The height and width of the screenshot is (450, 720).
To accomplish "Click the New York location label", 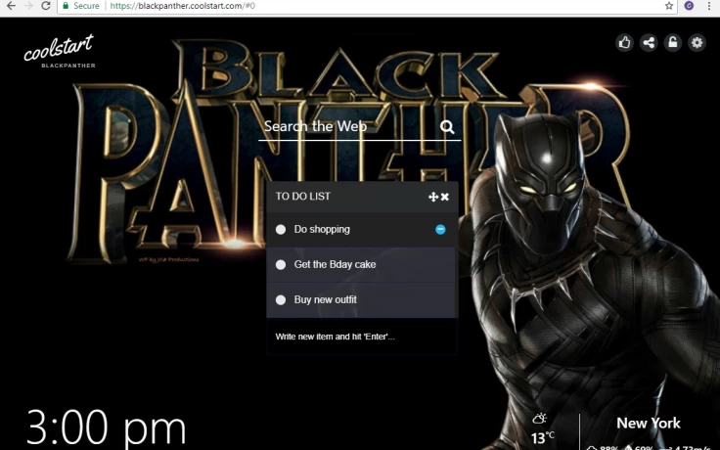I will [649, 423].
